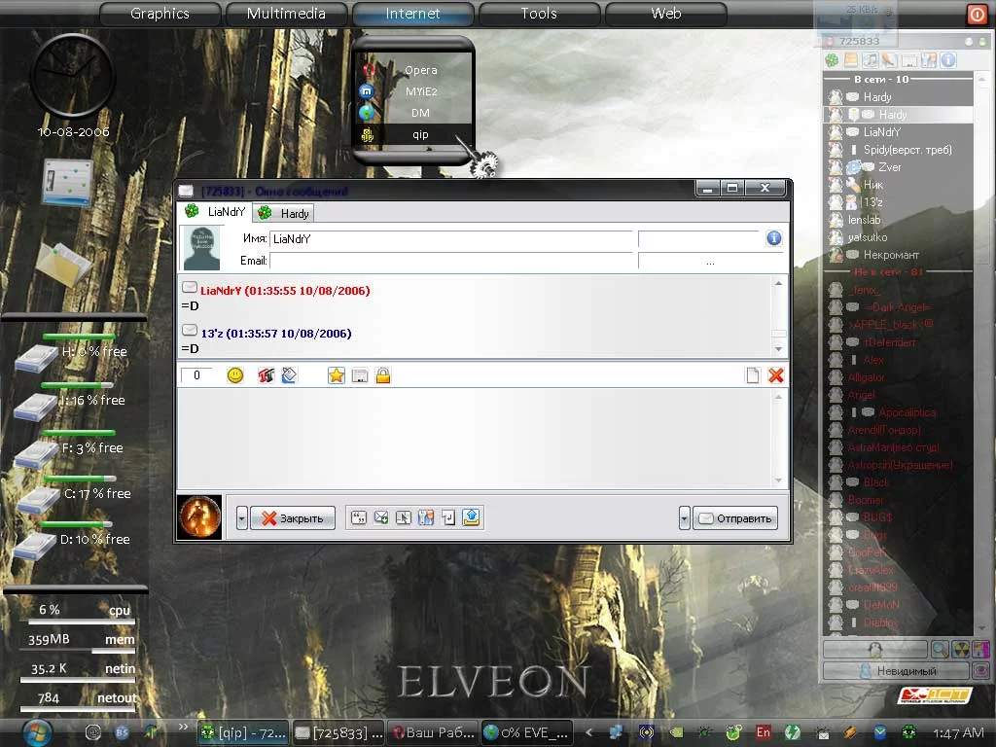The width and height of the screenshot is (996, 747).
Task: Click the red font formatting icon
Action: click(x=266, y=375)
